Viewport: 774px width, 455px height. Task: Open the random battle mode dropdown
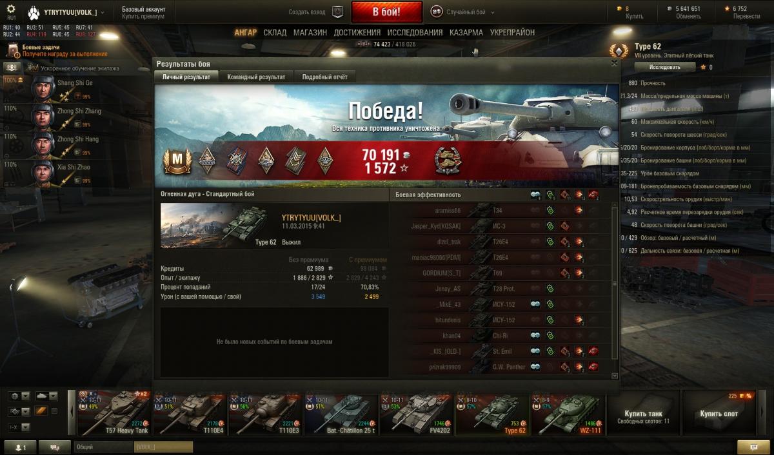[x=462, y=12]
